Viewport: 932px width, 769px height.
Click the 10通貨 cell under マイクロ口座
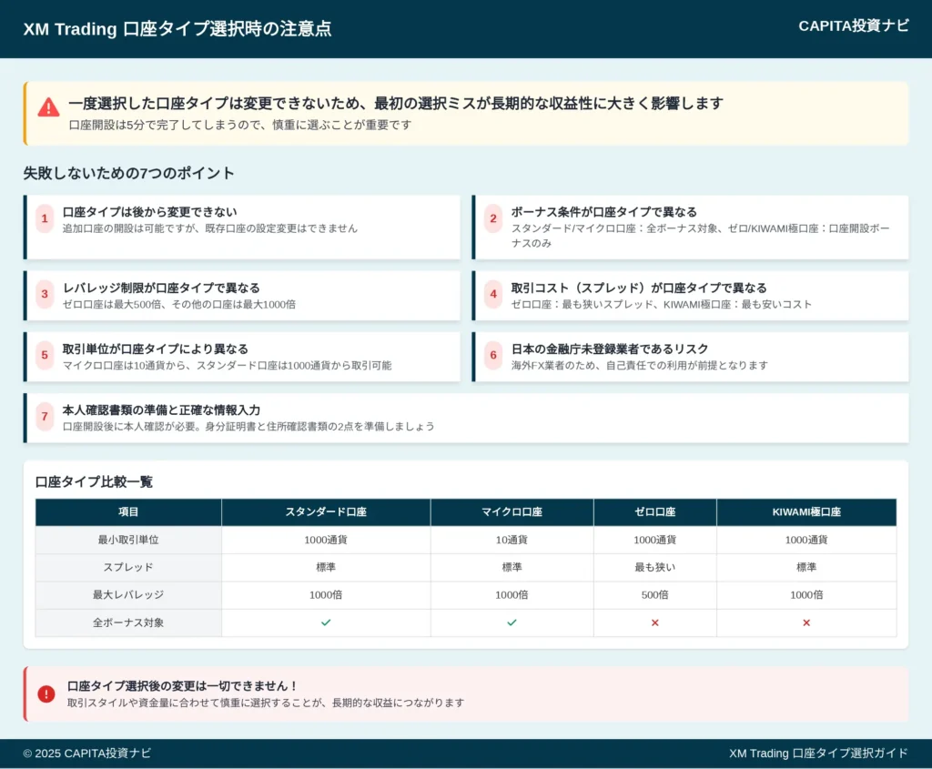coord(512,541)
